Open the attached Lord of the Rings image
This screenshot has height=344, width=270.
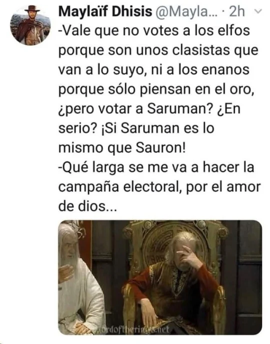pyautogui.click(x=160, y=277)
